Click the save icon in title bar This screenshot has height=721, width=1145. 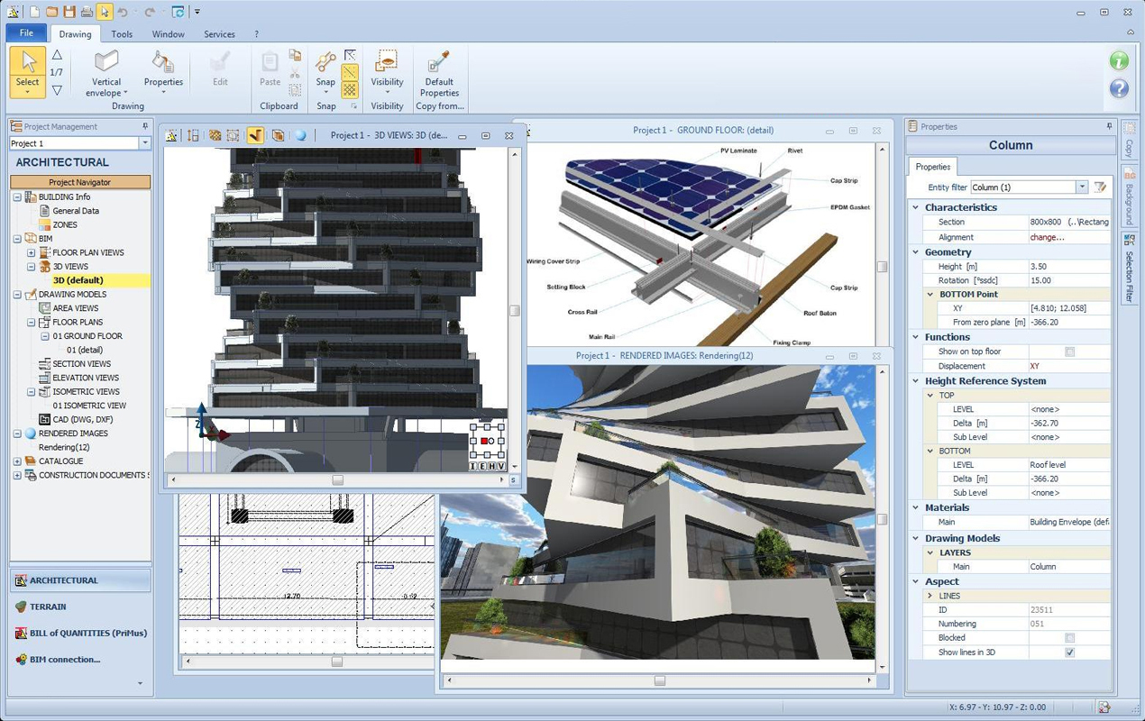(69, 12)
